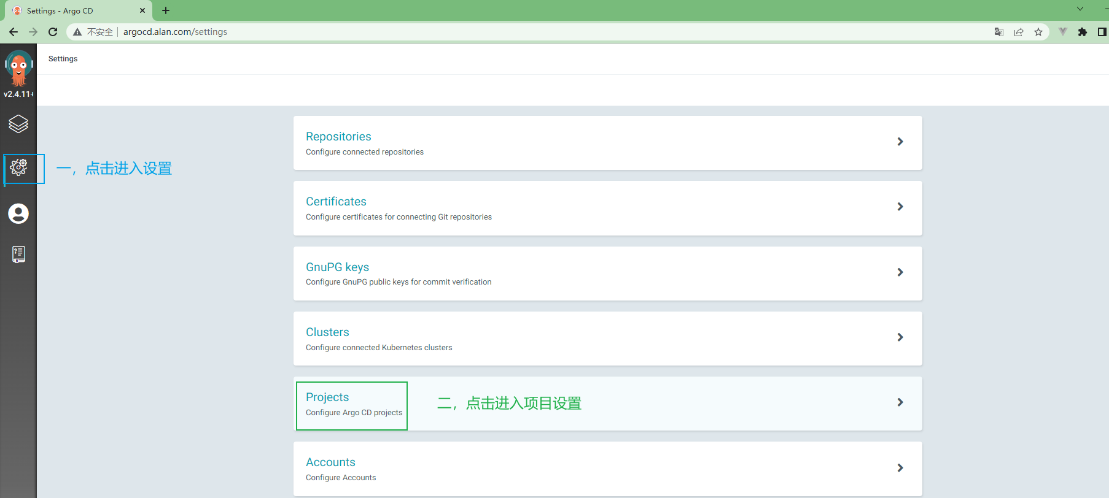Screen dimensions: 1109x498
Task: Expand Repositories with its right chevron
Action: click(x=900, y=142)
